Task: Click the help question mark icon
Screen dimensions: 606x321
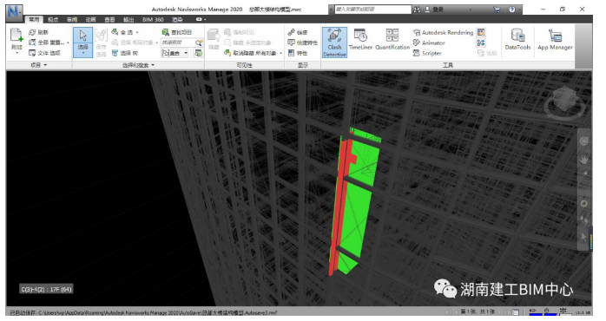Action: tap(512, 10)
